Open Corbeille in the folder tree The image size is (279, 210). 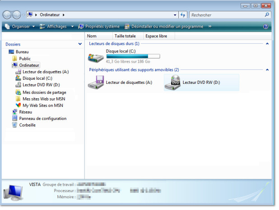27,125
